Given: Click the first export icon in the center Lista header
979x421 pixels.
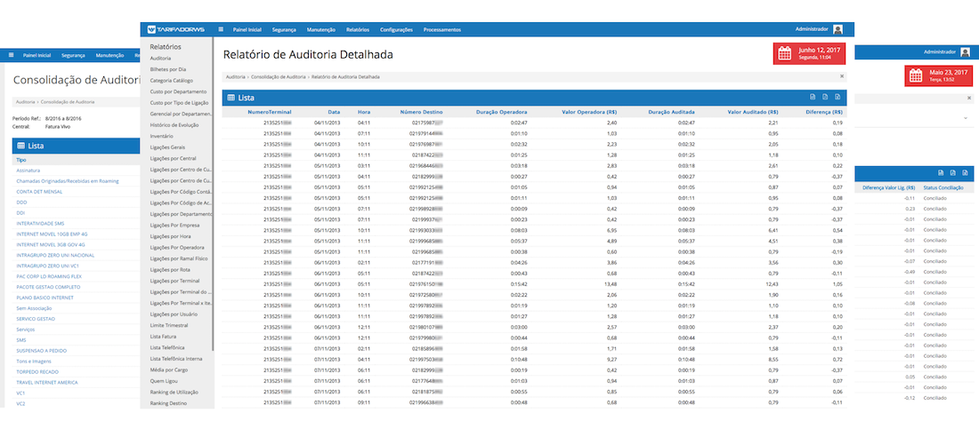Looking at the screenshot, I should 812,97.
